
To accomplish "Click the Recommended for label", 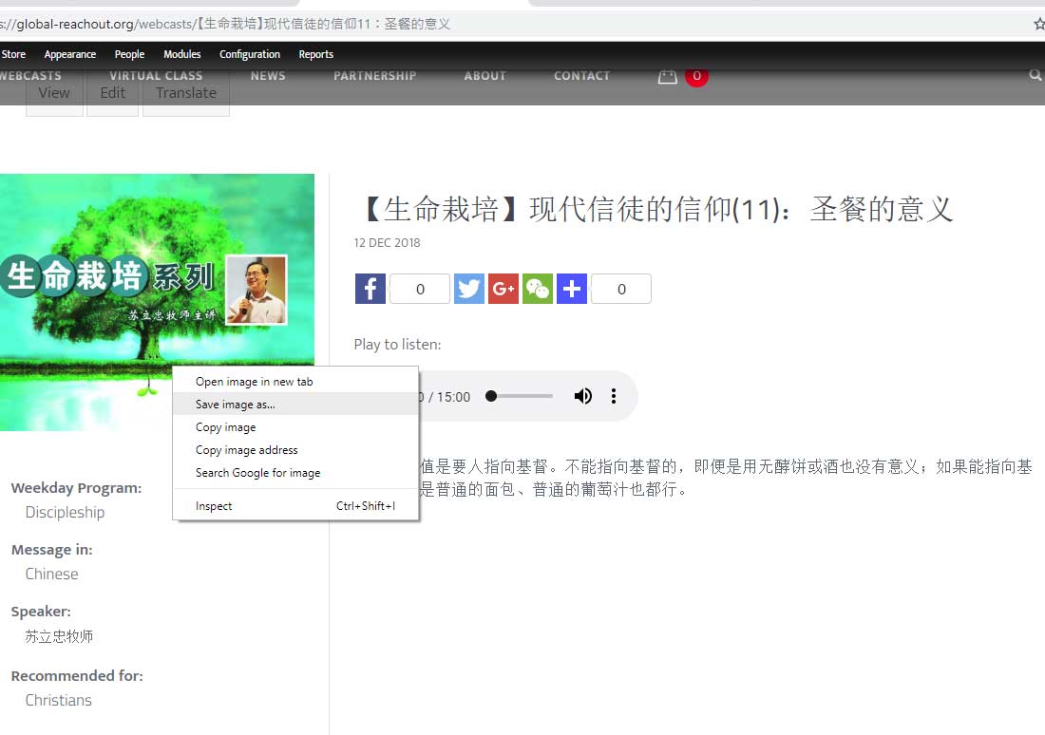I will (x=77, y=676).
